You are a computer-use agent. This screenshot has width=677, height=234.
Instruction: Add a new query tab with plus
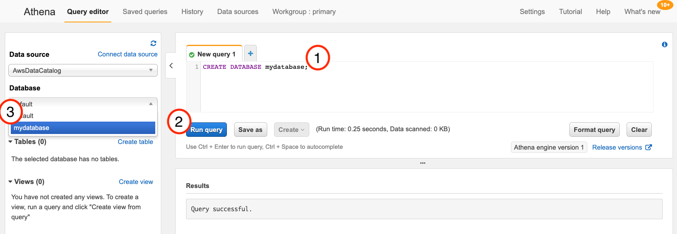[250, 54]
